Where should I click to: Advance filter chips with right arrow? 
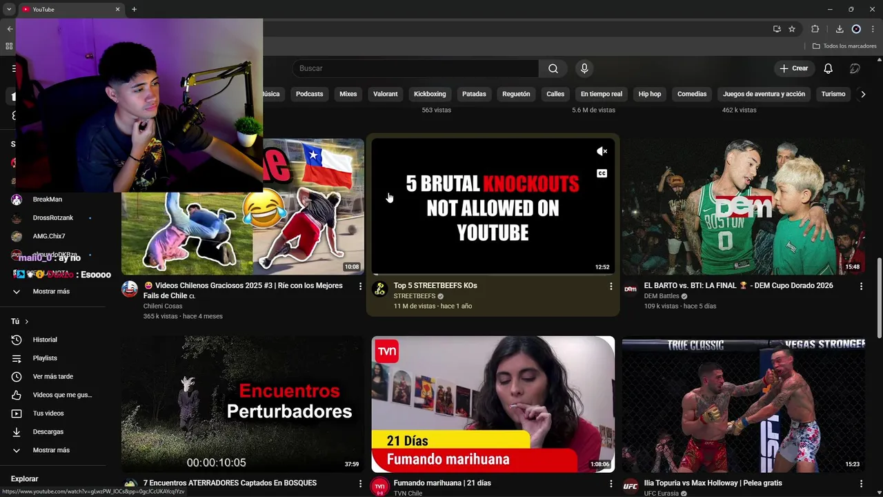(862, 94)
